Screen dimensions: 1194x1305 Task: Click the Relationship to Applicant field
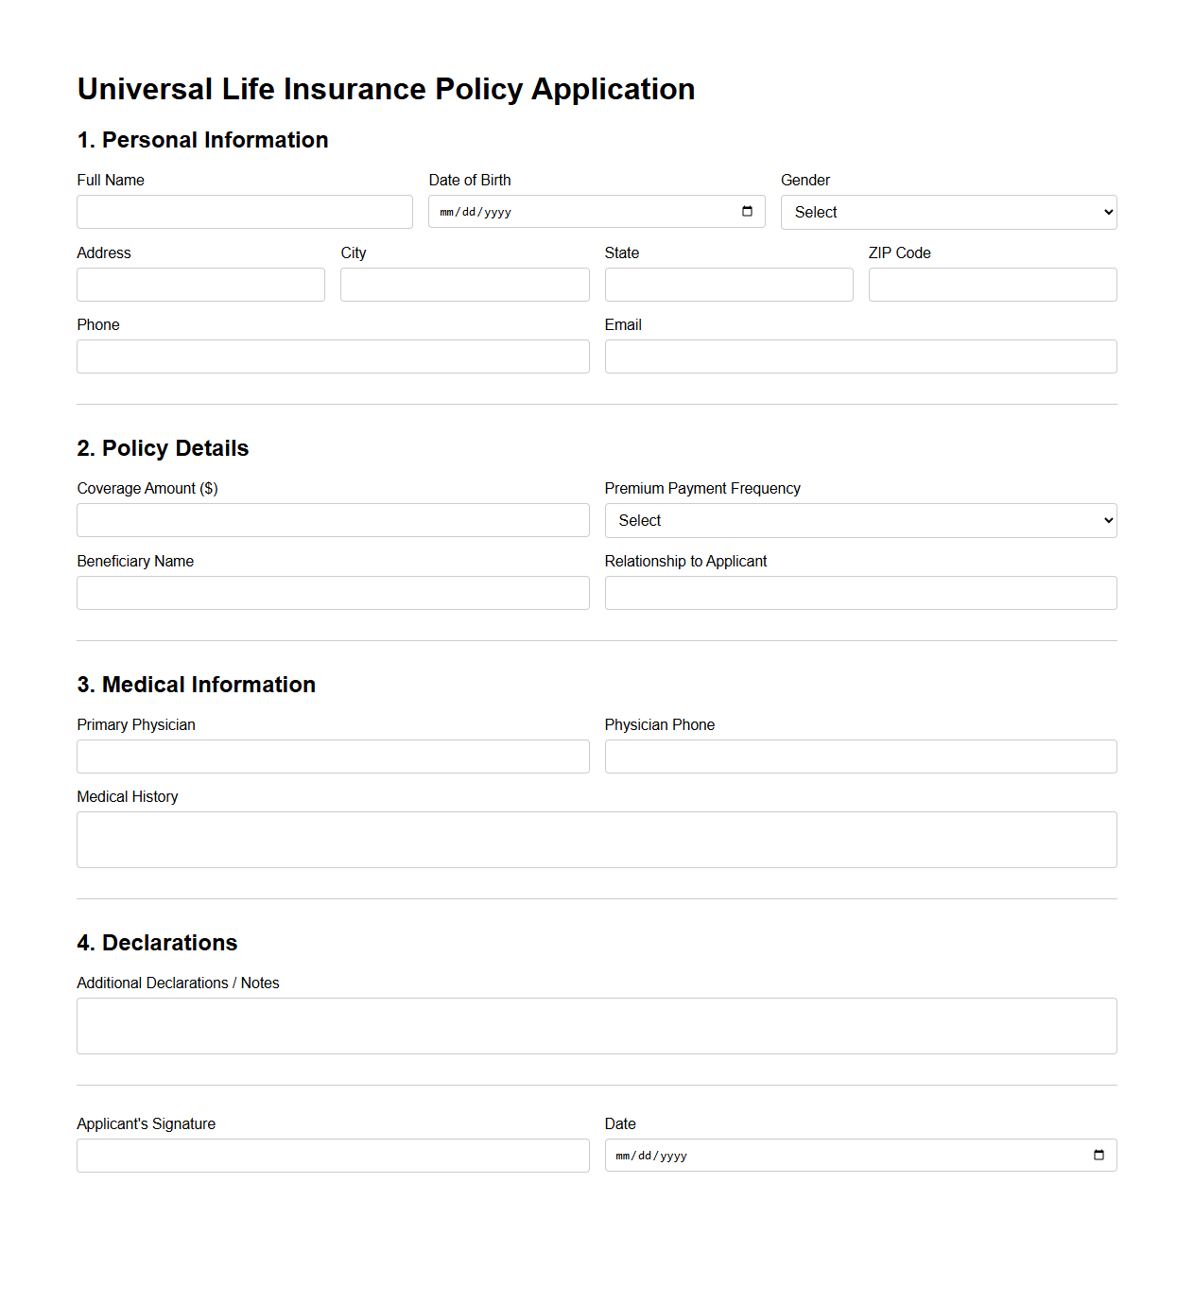click(x=859, y=592)
